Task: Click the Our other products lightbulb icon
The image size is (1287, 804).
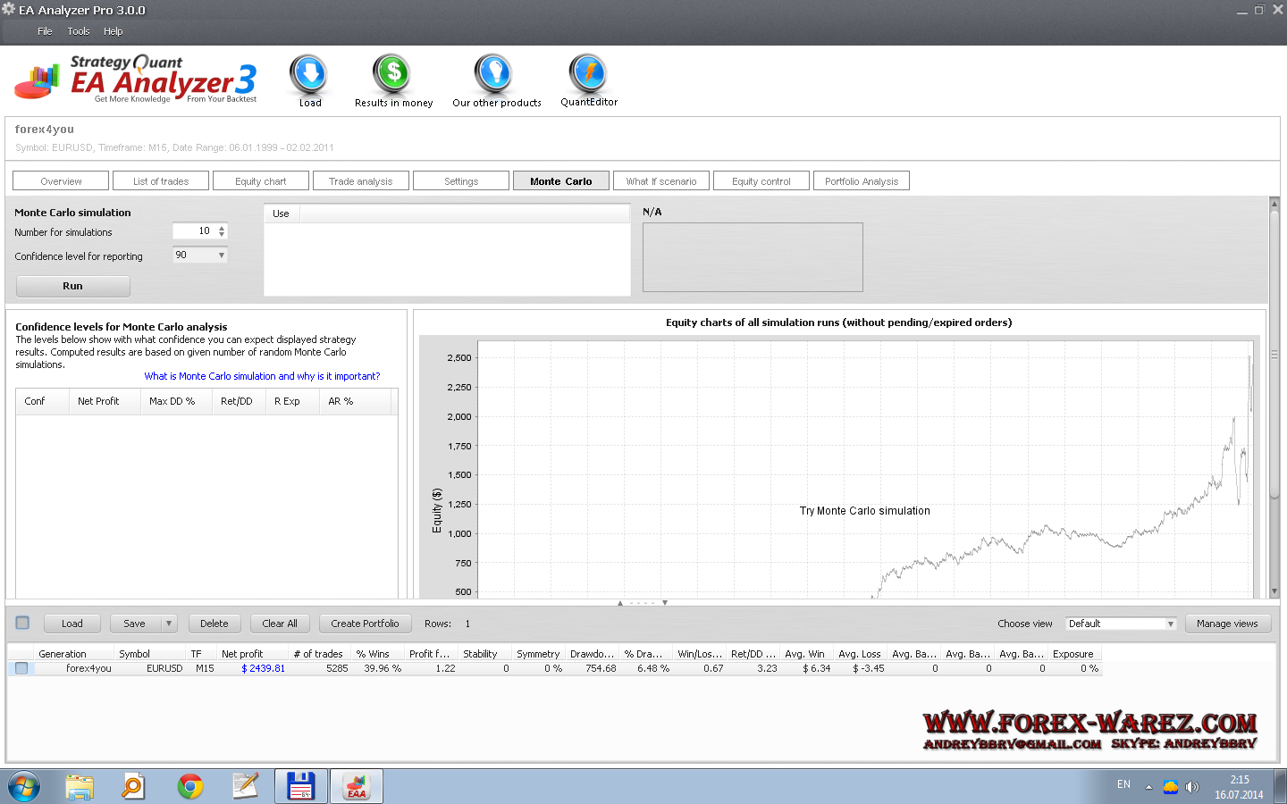Action: point(494,75)
